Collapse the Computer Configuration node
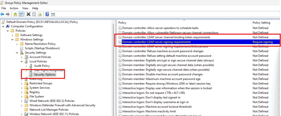 click(x=3, y=26)
